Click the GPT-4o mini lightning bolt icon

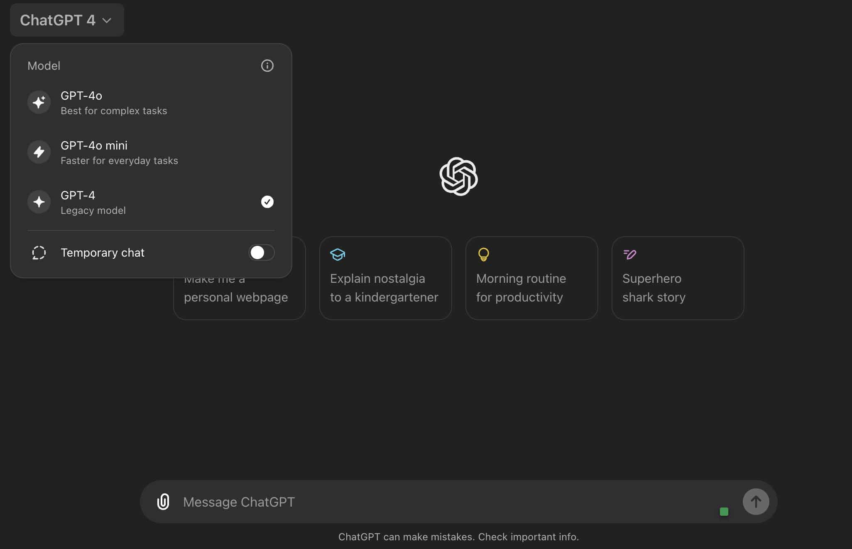tap(39, 152)
